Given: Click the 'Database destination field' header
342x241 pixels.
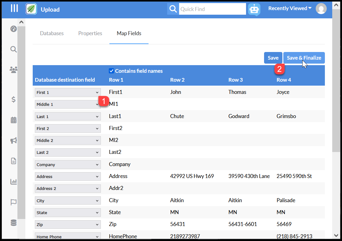Looking at the screenshot, I should (65, 80).
